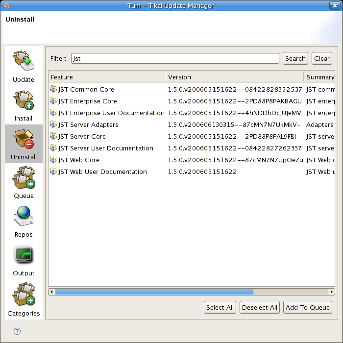The width and height of the screenshot is (343, 343).
Task: Show the Output monitor icon
Action: point(24,255)
